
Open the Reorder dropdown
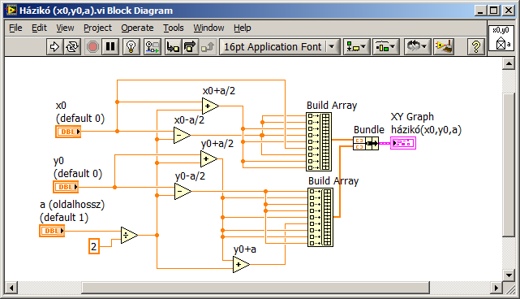418,47
